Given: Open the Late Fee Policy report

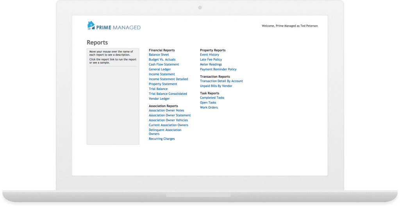Looking at the screenshot, I should (x=211, y=59).
